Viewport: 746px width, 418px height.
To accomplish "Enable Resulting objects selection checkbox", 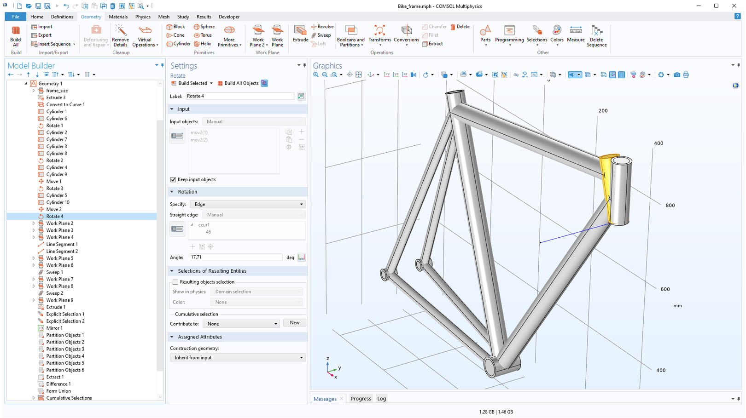I will pyautogui.click(x=175, y=282).
